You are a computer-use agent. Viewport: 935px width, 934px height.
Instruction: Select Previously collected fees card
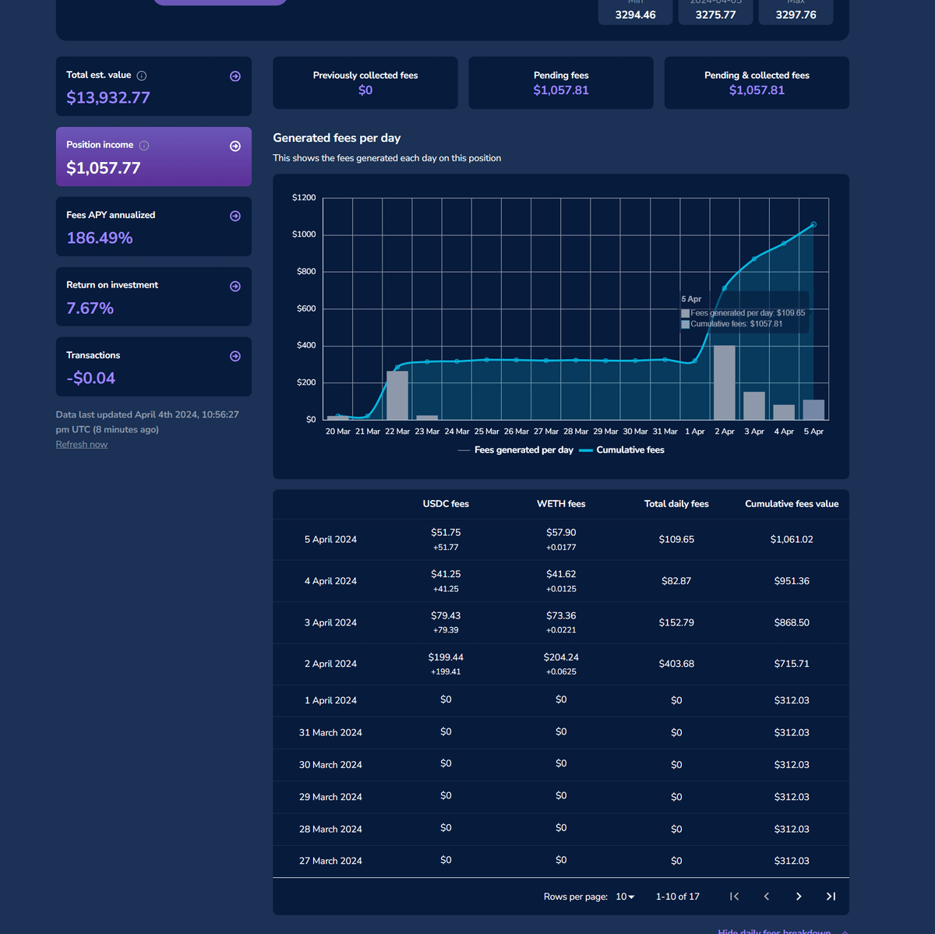365,83
